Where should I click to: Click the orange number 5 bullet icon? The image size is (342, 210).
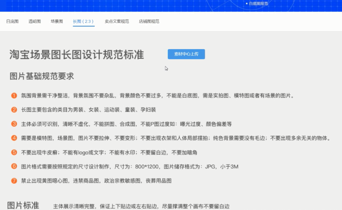click(x=14, y=152)
